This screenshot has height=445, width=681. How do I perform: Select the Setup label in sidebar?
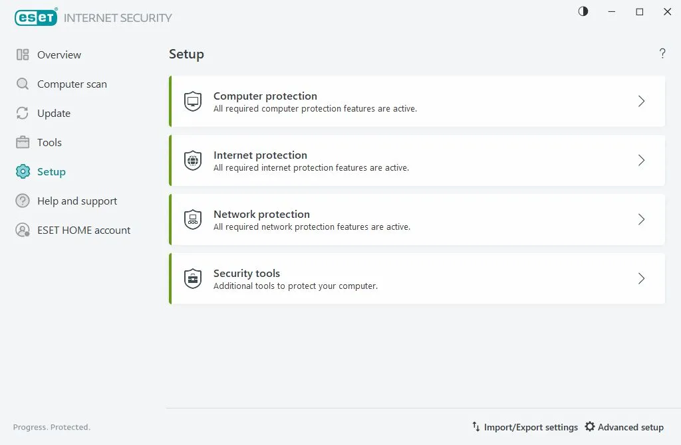coord(52,172)
